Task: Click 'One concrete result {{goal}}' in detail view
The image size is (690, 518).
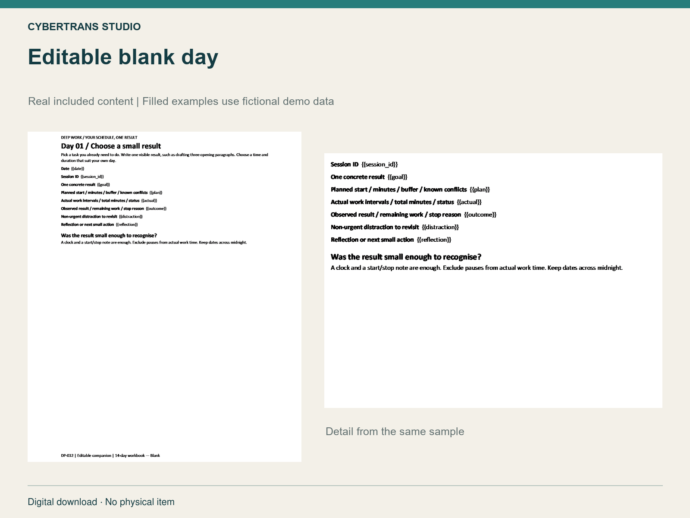Action: pos(369,177)
